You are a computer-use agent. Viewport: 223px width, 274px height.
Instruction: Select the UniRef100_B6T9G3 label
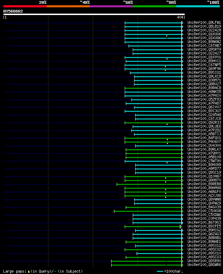tap(204, 222)
